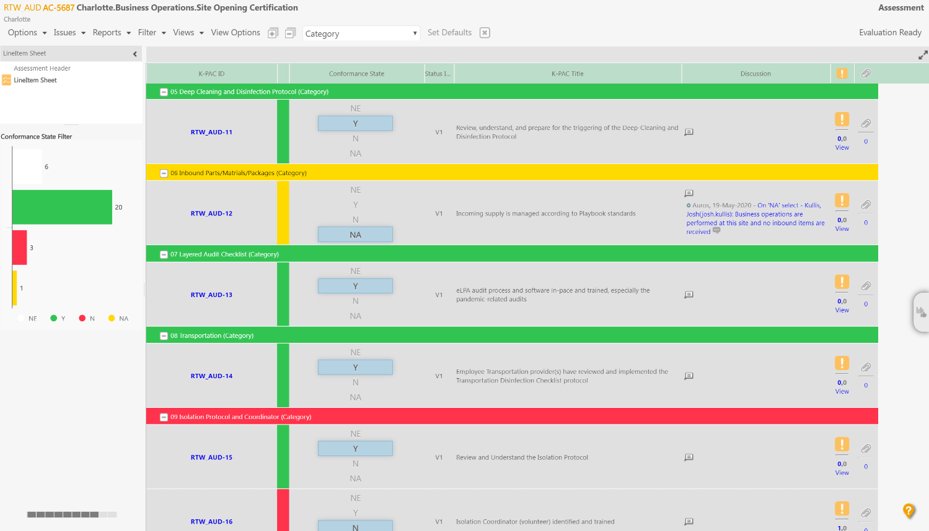Filter by the yellow NA bar in chart
This screenshot has height=531, width=929.
(15, 288)
